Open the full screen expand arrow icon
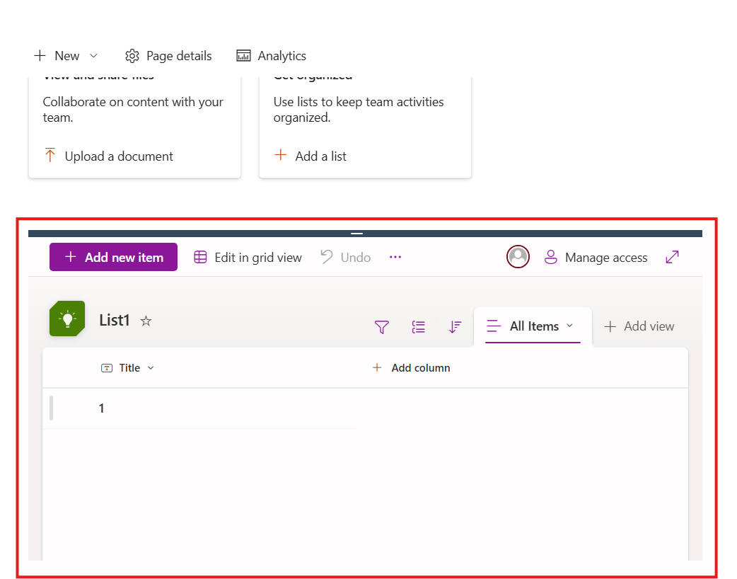Screen dimensions: 737x579 pos(671,257)
